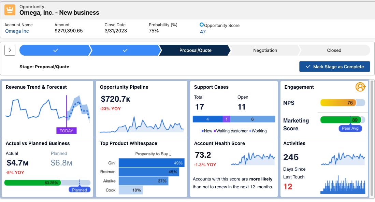Screen dimensions: 375x202
Task: Expand the stage path details chevron
Action: pos(10,50)
